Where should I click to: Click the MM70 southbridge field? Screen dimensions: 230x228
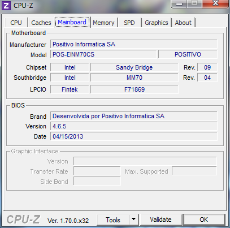pyautogui.click(x=134, y=78)
